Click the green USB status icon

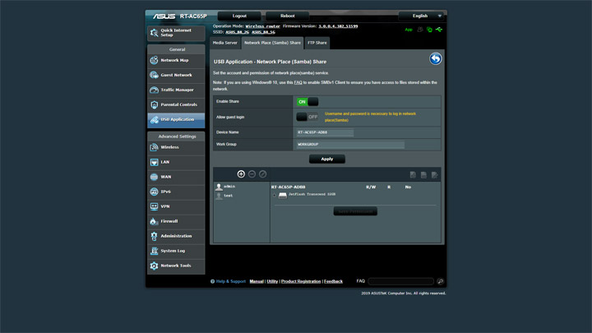pos(439,30)
